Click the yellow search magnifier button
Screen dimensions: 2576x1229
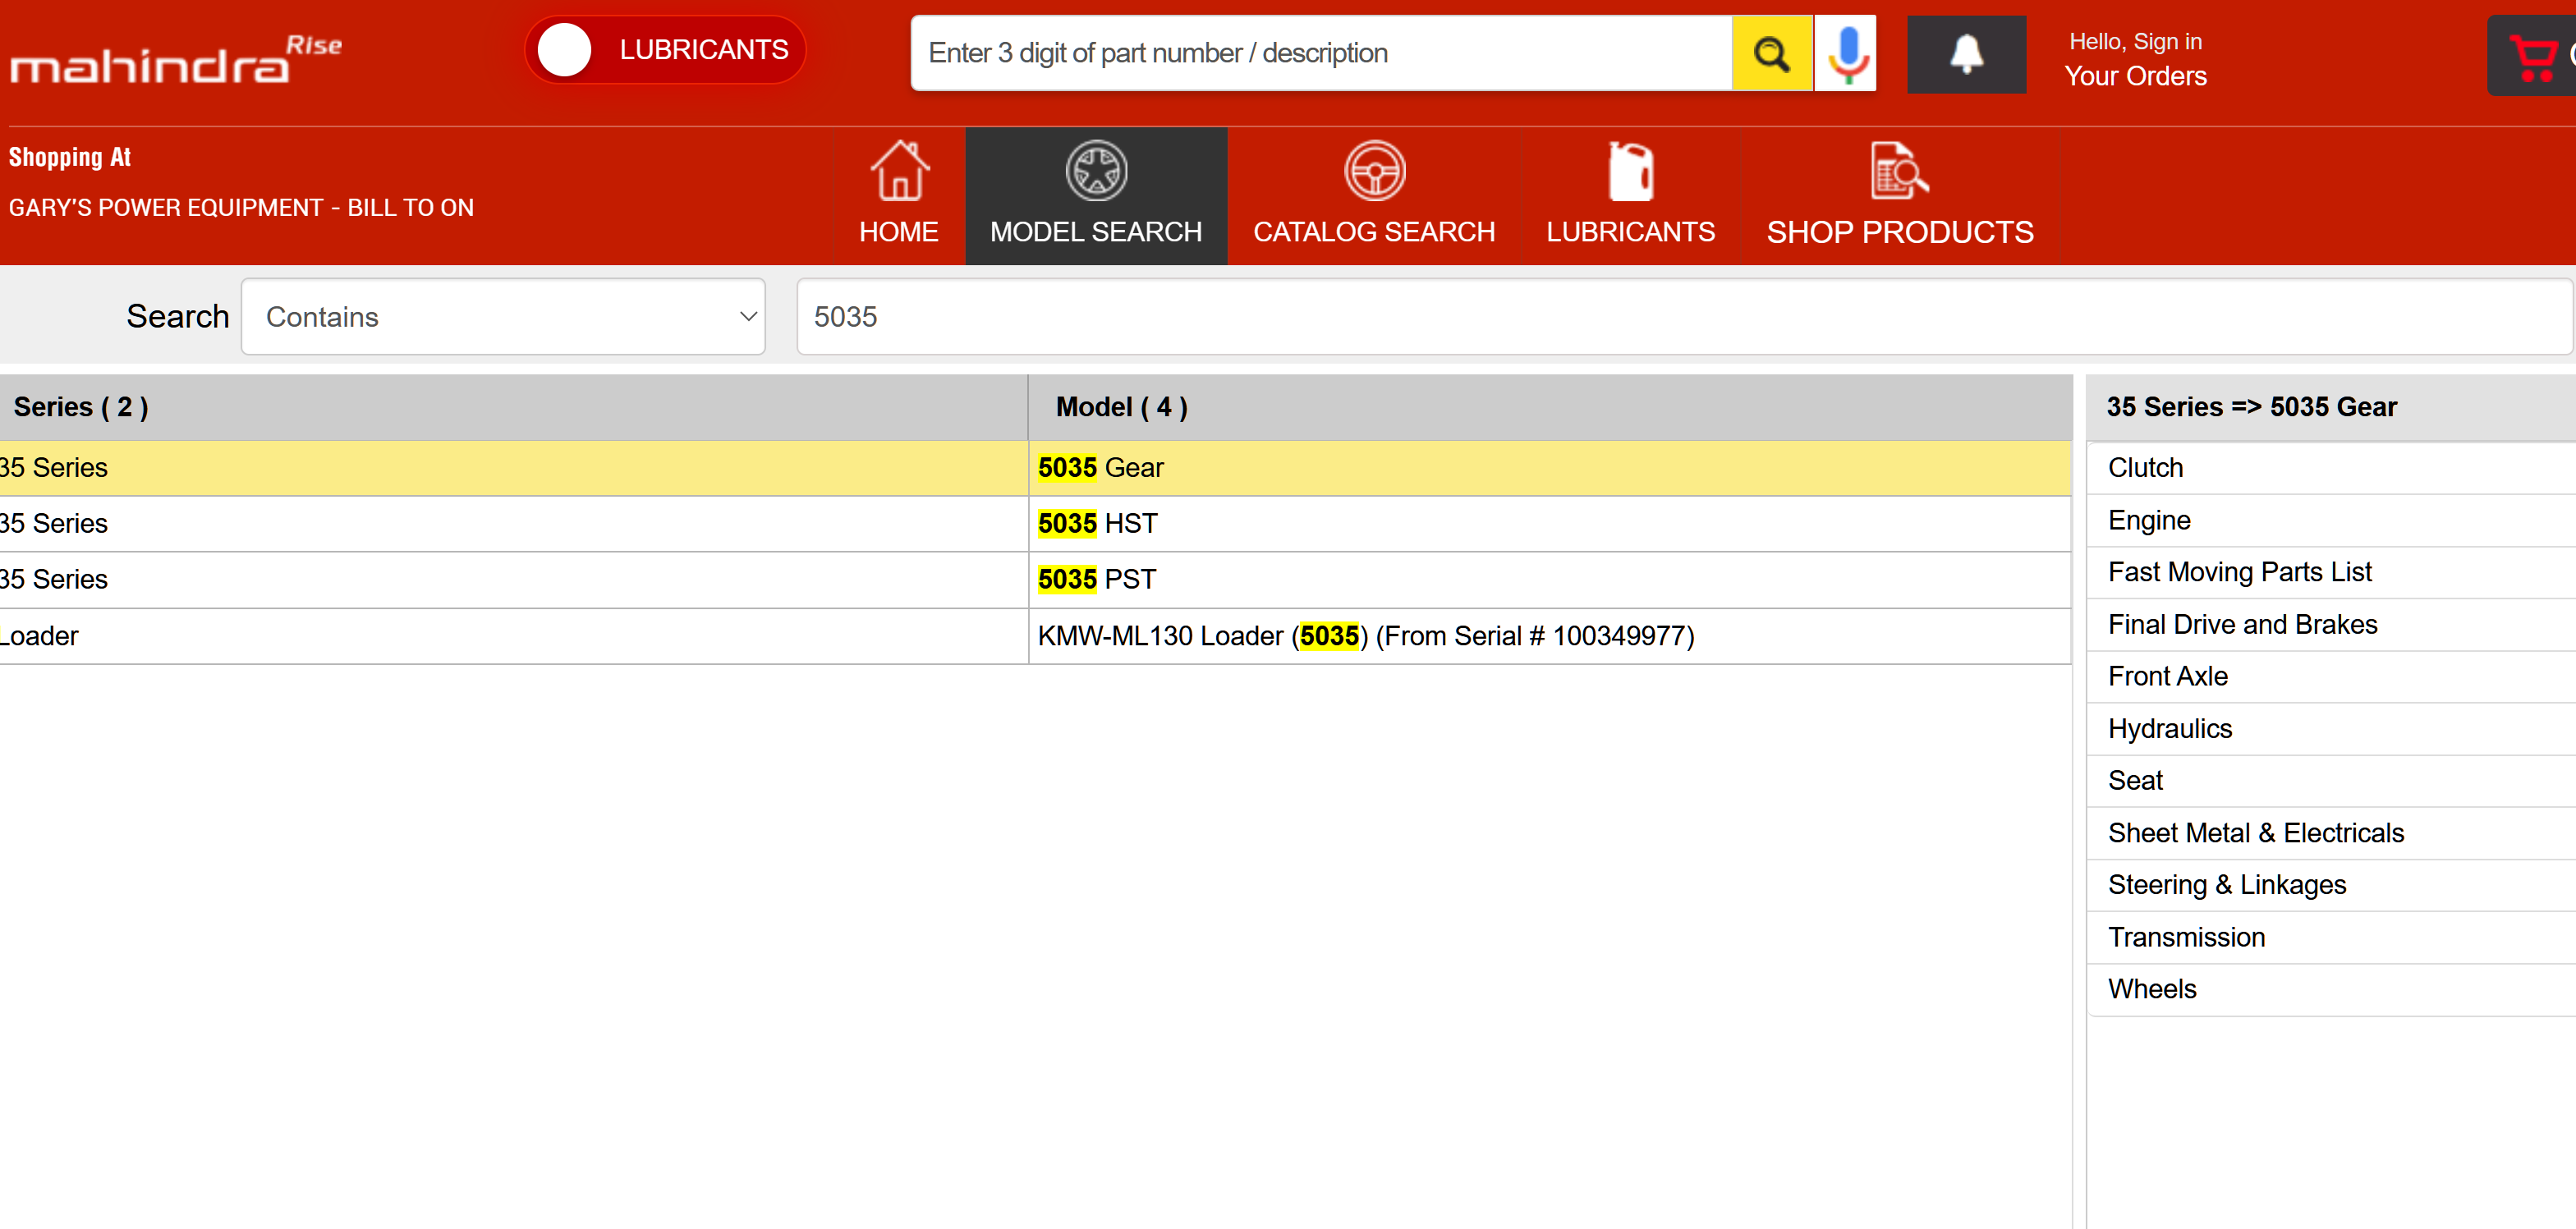point(1771,53)
